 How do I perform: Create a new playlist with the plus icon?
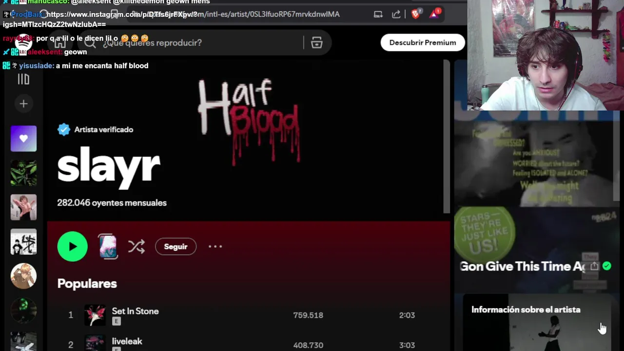[23, 103]
